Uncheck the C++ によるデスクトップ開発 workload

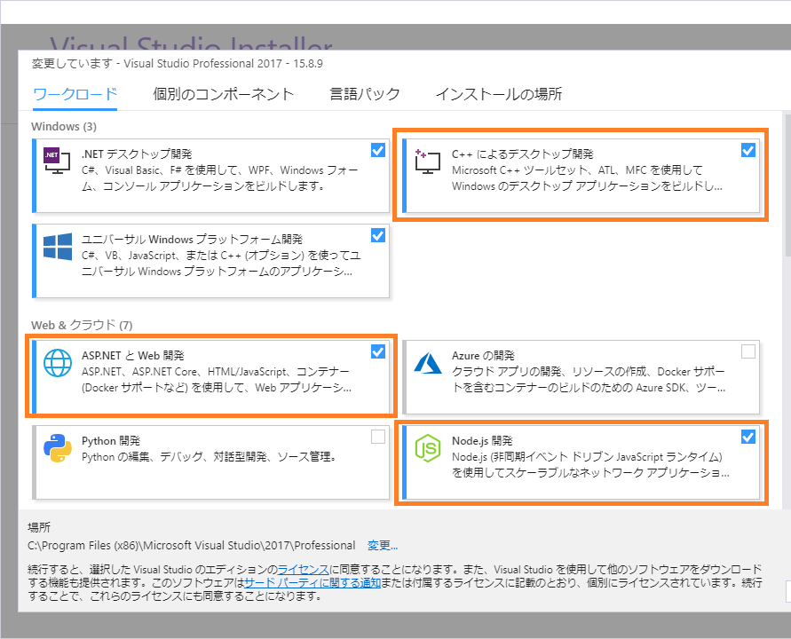[x=747, y=150]
